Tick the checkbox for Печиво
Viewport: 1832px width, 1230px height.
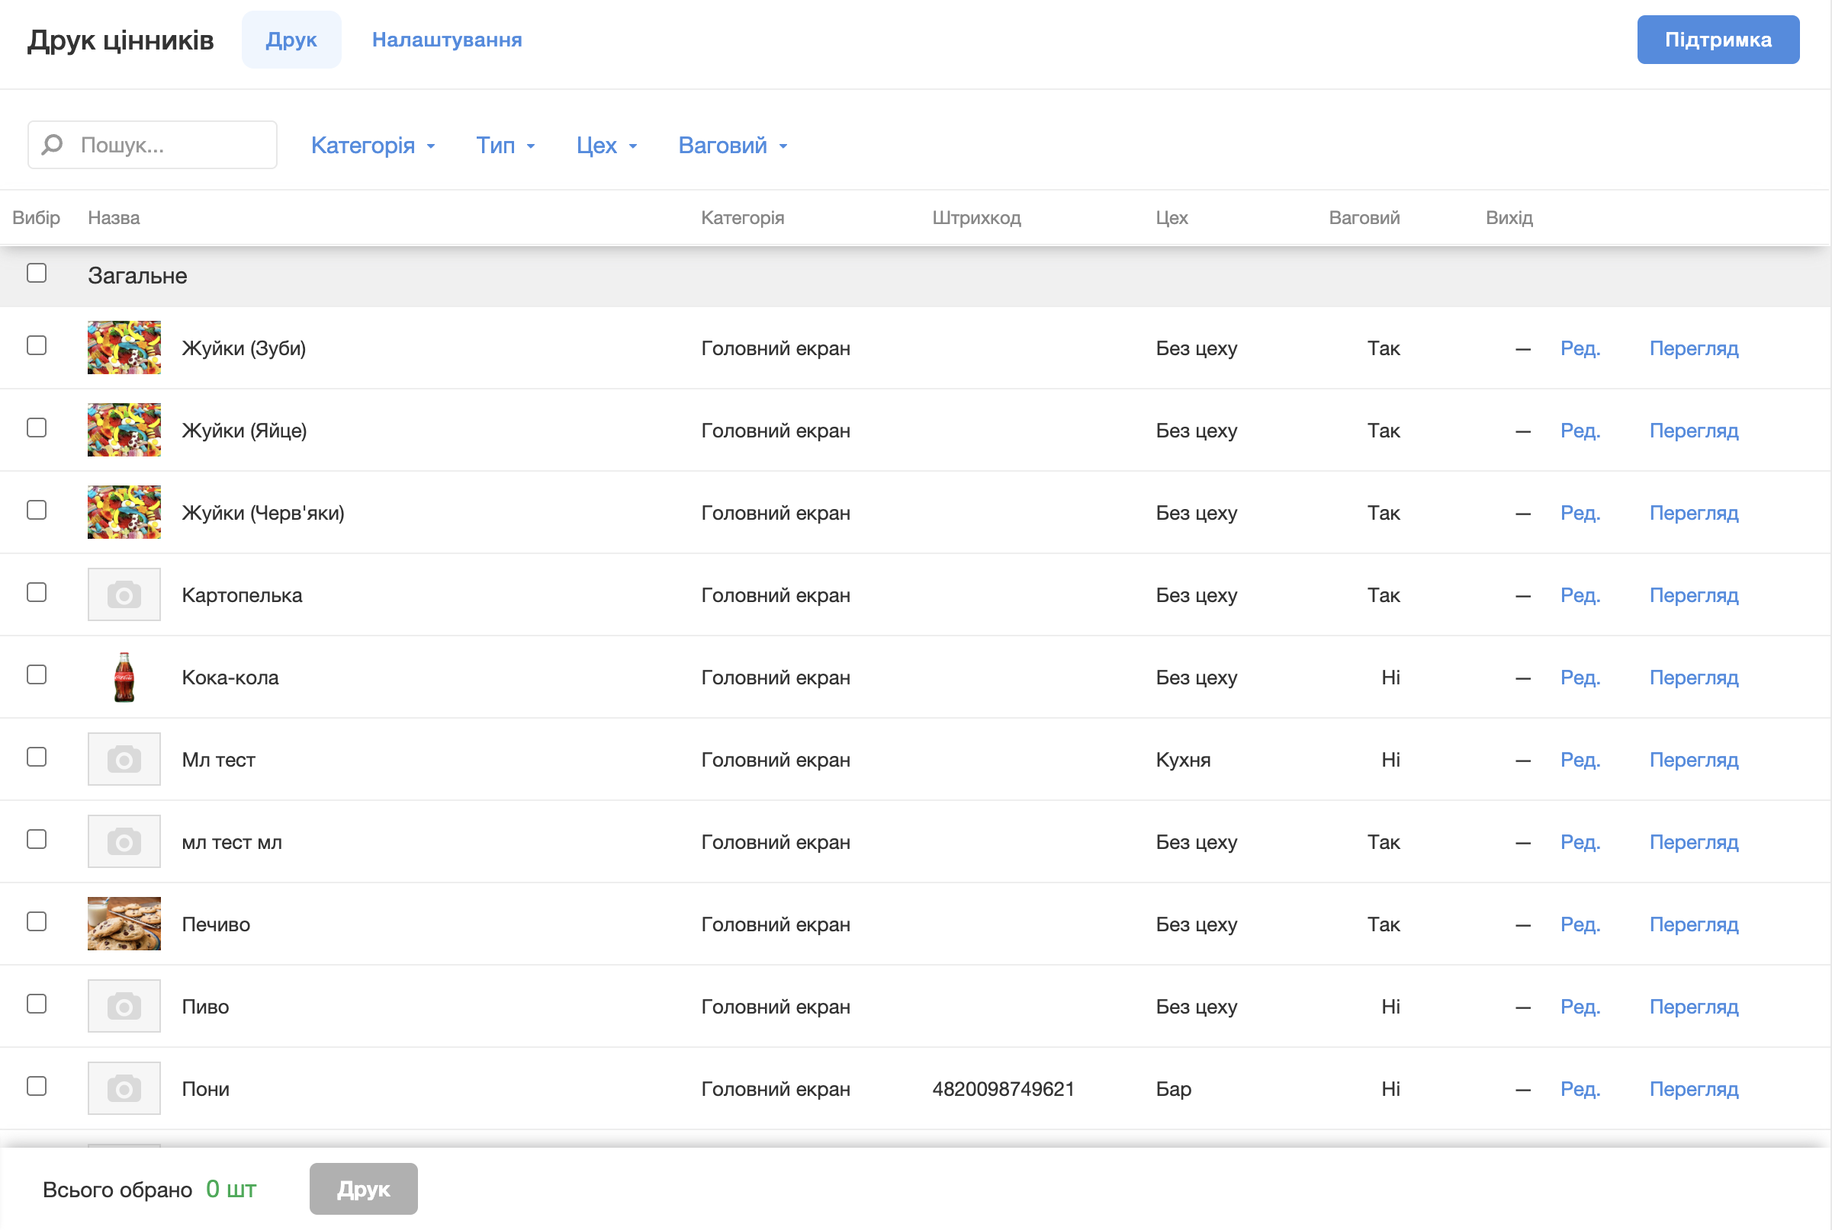(x=37, y=921)
